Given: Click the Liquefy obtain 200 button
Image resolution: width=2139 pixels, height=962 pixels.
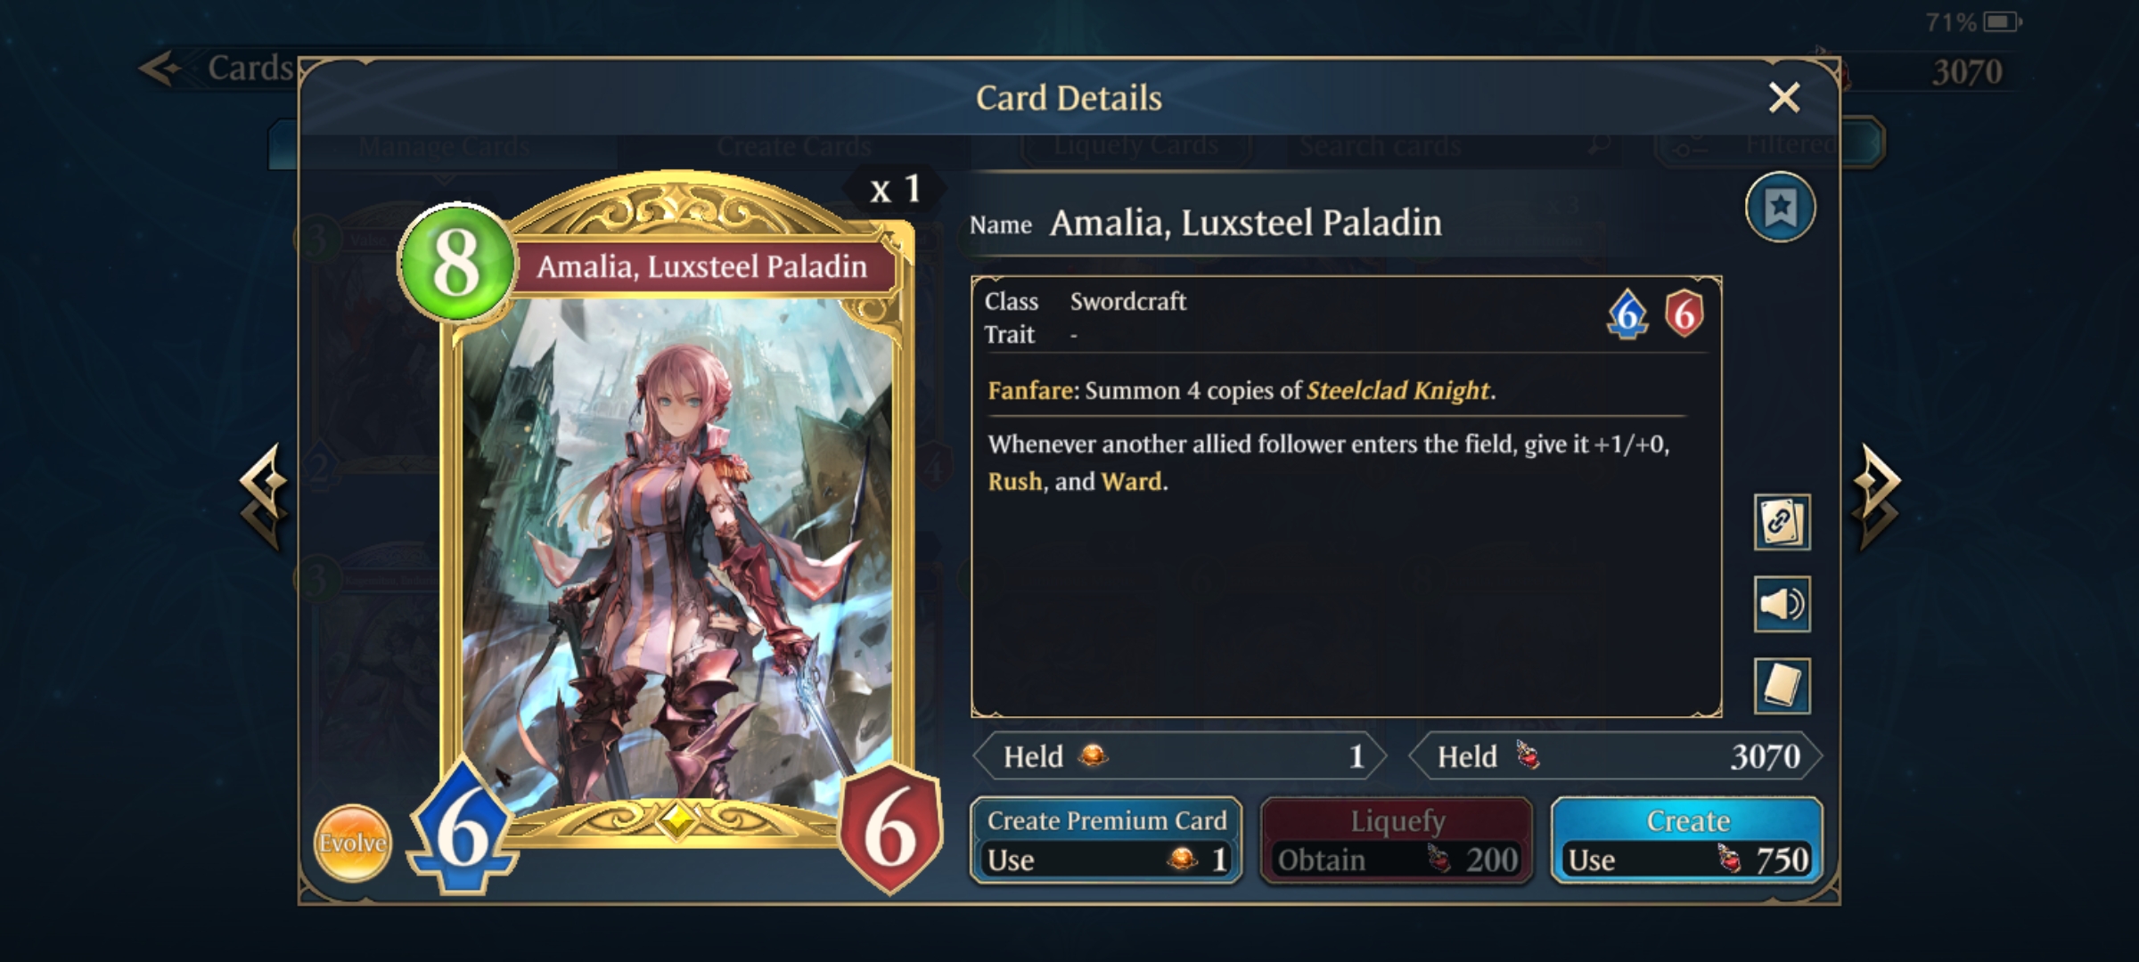Looking at the screenshot, I should [1397, 841].
